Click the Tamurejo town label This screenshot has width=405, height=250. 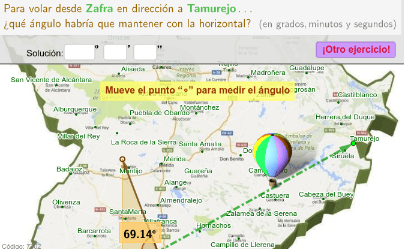click(365, 138)
